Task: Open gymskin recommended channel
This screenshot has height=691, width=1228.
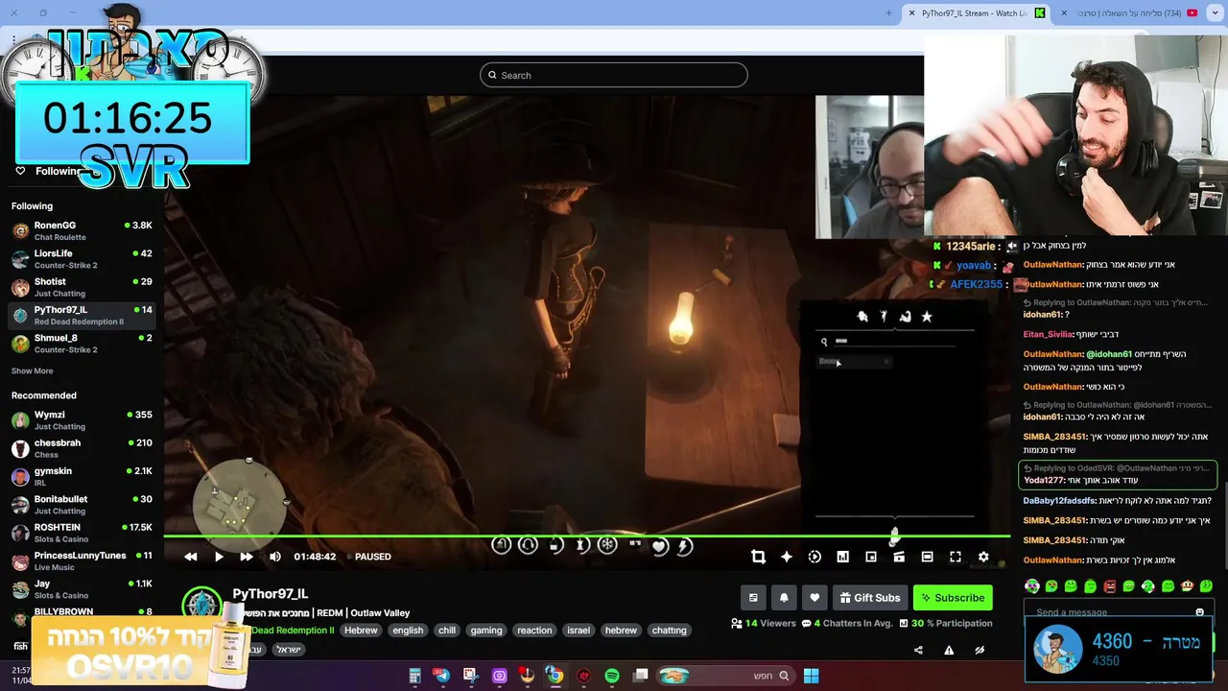Action: 82,476
